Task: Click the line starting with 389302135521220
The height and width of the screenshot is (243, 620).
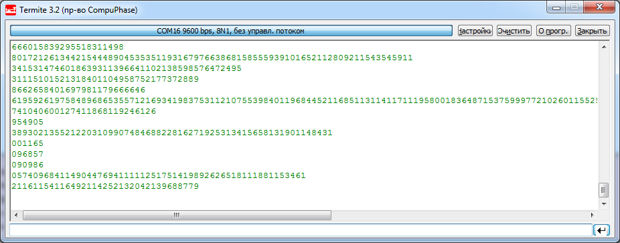Action: click(x=172, y=133)
